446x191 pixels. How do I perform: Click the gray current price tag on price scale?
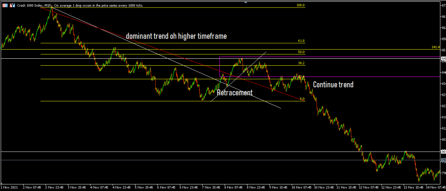coord(443,160)
